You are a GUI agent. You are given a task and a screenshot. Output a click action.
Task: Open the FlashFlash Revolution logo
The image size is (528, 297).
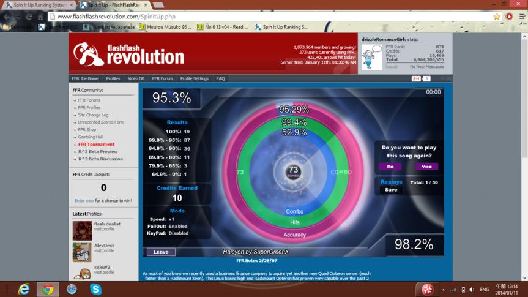(128, 54)
